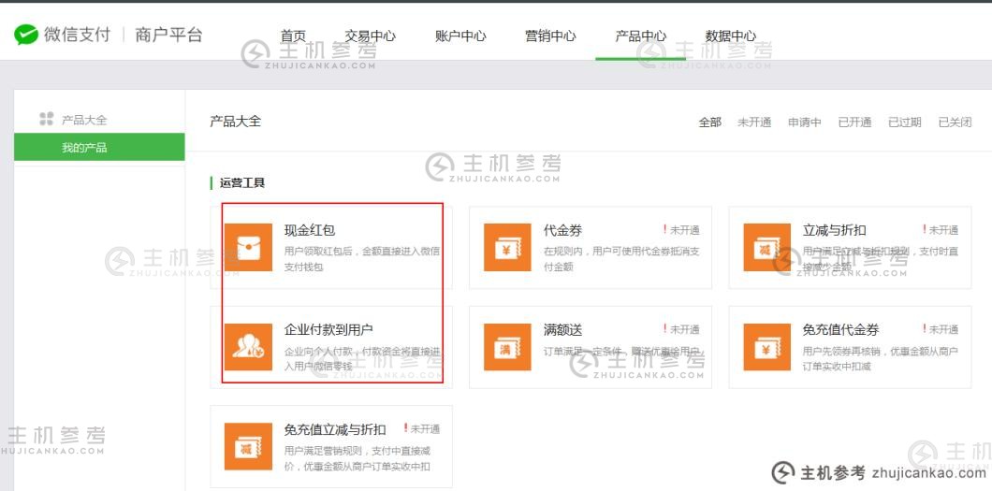Click 未开通 status on 满额送 card
Viewport: 992px width, 491px height.
point(685,330)
